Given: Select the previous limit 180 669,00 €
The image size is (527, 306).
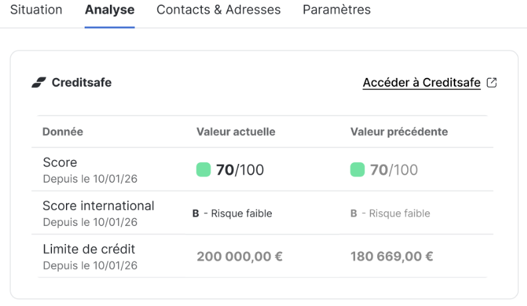Looking at the screenshot, I should [x=392, y=257].
